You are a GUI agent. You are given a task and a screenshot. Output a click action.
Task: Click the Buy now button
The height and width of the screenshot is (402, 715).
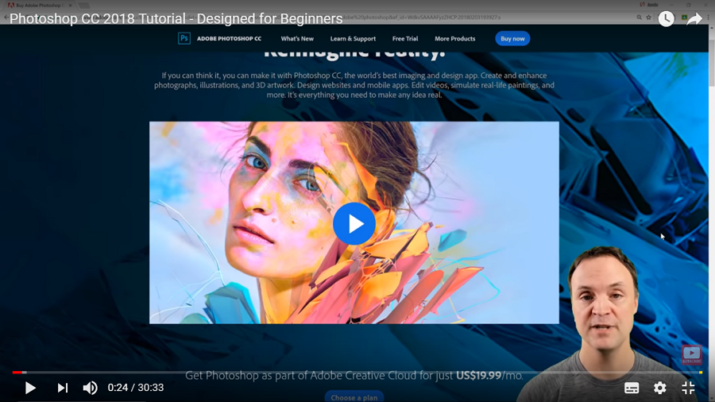coord(512,39)
